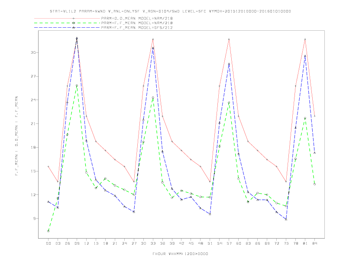The width and height of the screenshot is (343, 265).
Task: Select the legend entry PARM=F.F_MEAN MODEL=NAM/218
Action: tap(137, 23)
